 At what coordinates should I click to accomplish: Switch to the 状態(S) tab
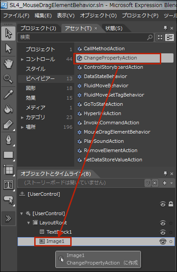tap(114, 28)
